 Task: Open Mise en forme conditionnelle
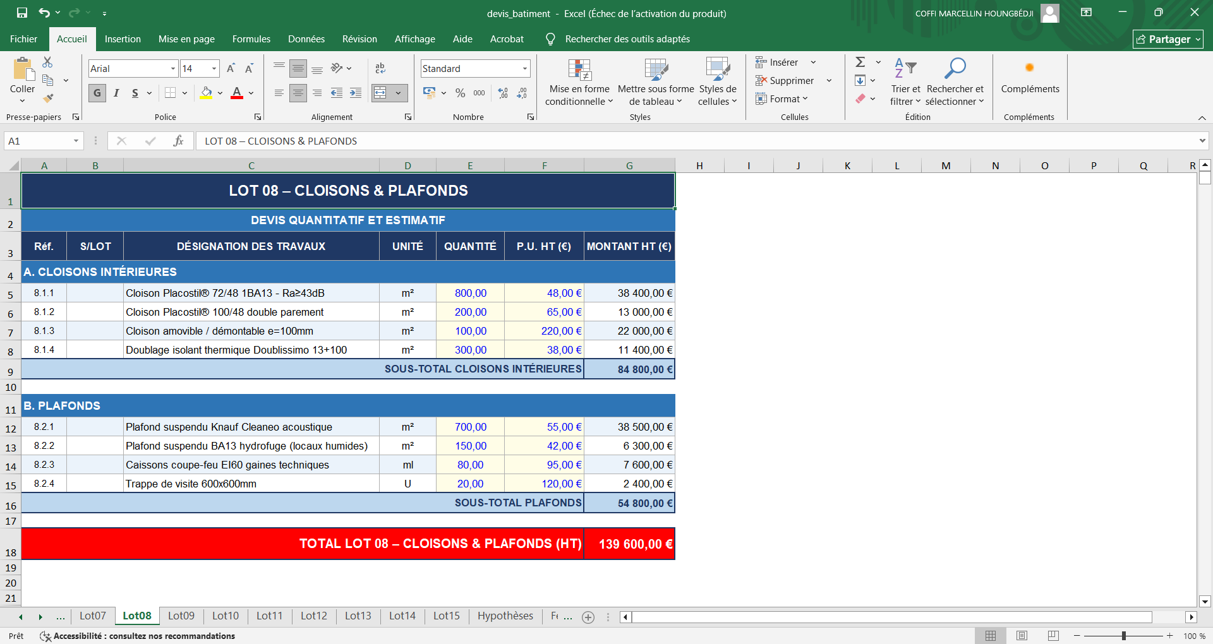point(579,83)
